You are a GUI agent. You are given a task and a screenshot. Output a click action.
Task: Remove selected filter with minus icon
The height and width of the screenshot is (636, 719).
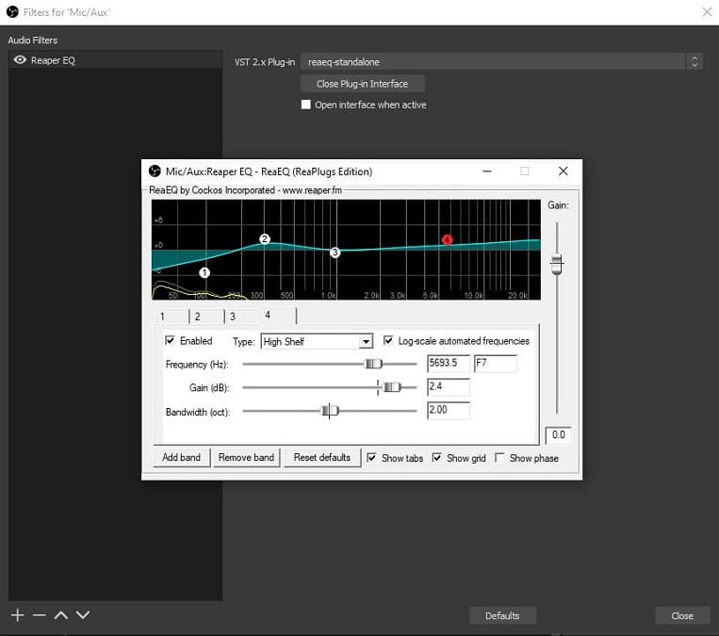40,615
